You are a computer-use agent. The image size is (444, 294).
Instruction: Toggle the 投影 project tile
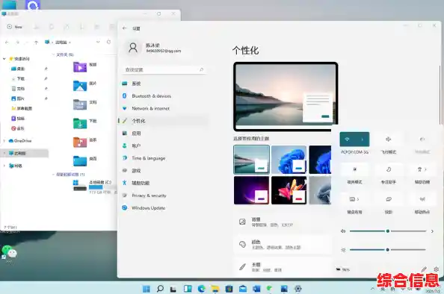388,199
